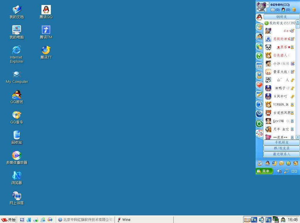Select friend 白色猎人 in the list
Image resolution: width=300 pixels, height=223 pixels.
pos(280,55)
